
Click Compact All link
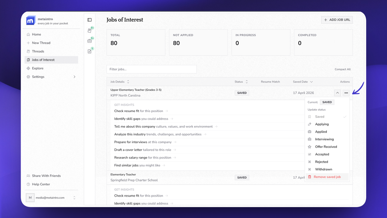[342, 69]
